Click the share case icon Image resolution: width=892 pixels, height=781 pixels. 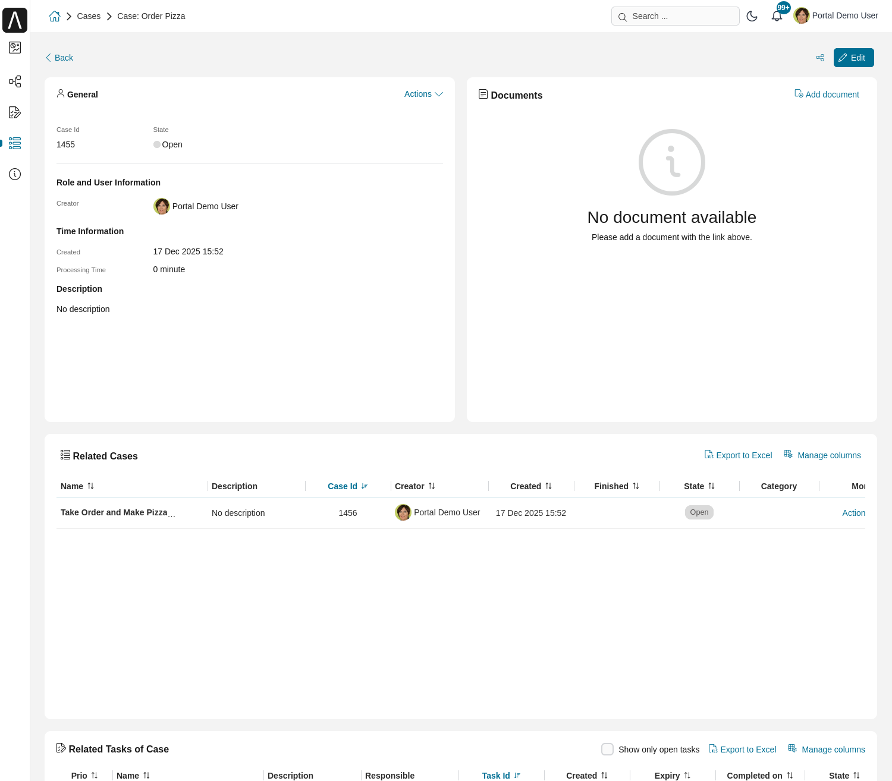coord(820,58)
